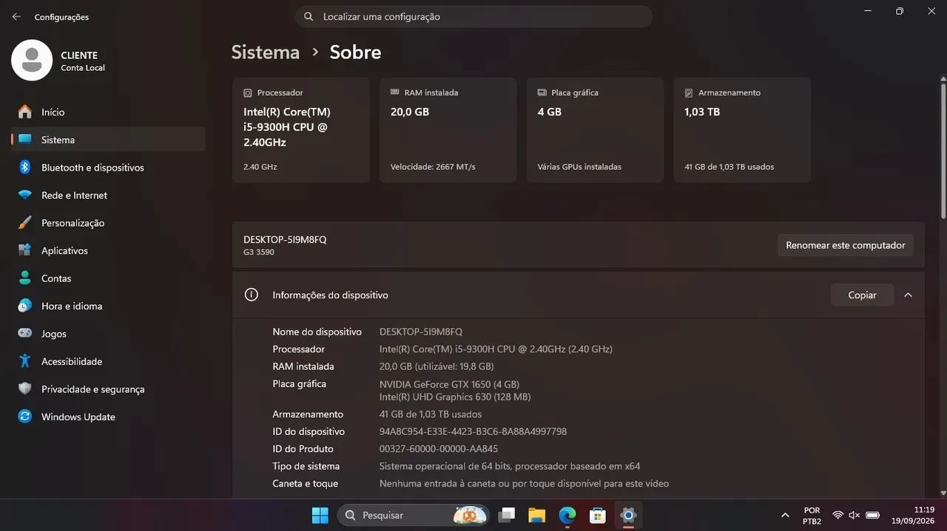This screenshot has width=947, height=531.
Task: Open Rede e Internet settings
Action: pos(108,195)
